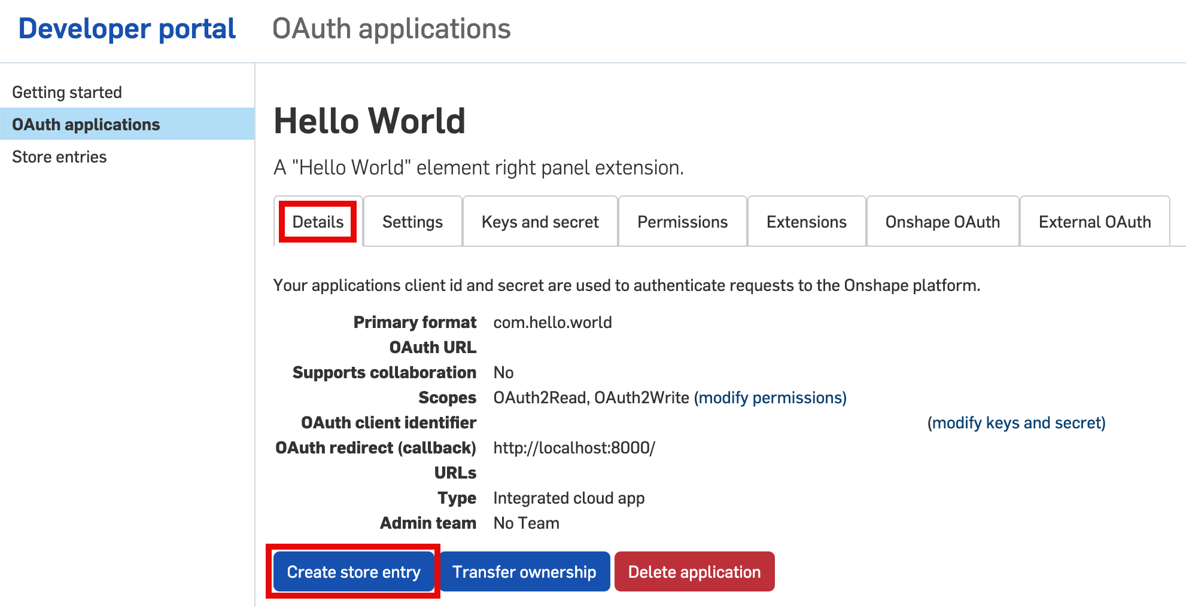Click the Transfer ownership button
This screenshot has width=1186, height=607.
point(524,572)
